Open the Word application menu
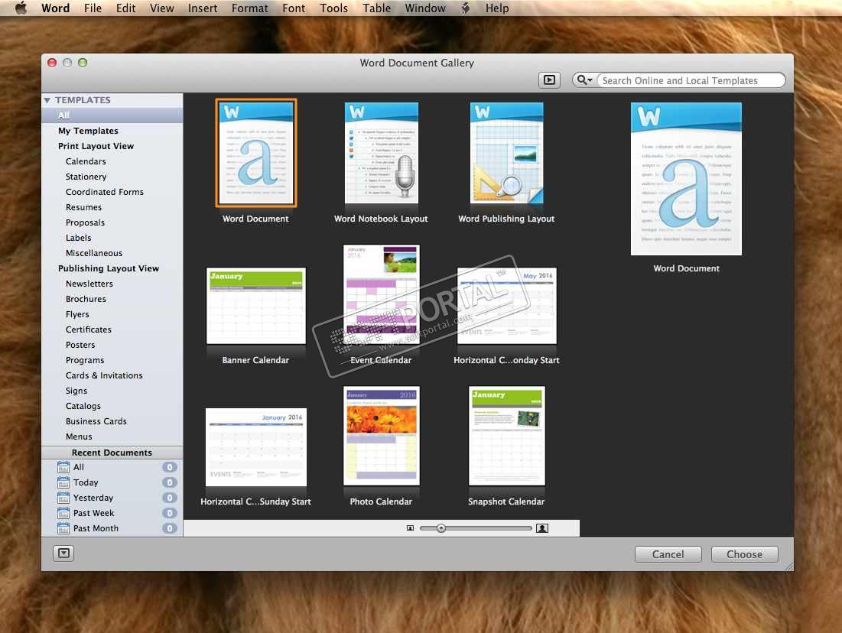 [55, 8]
